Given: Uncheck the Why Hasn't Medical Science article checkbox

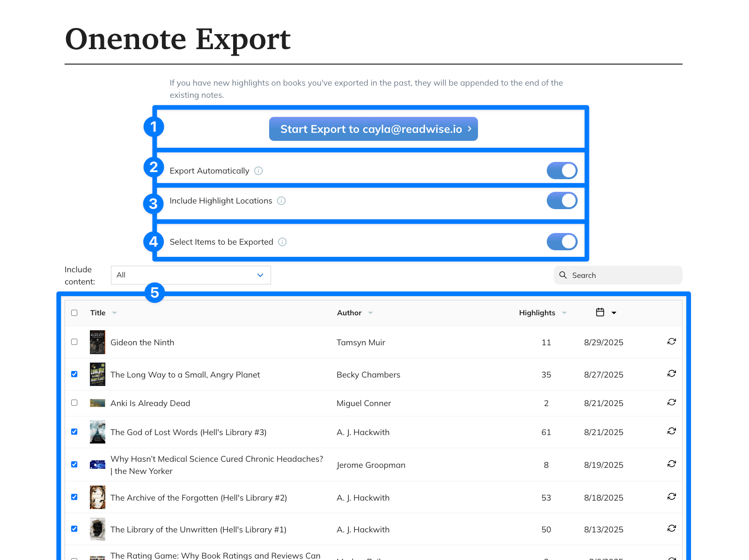Looking at the screenshot, I should click(74, 465).
